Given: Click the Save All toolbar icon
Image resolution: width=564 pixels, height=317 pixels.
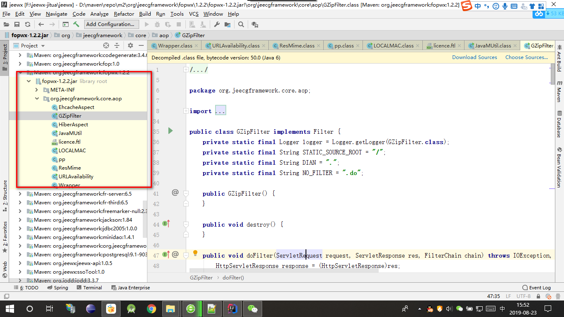Looking at the screenshot, I should coord(17,24).
